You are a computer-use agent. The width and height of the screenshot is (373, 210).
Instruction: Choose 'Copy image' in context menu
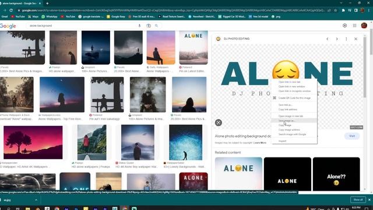pyautogui.click(x=294, y=125)
